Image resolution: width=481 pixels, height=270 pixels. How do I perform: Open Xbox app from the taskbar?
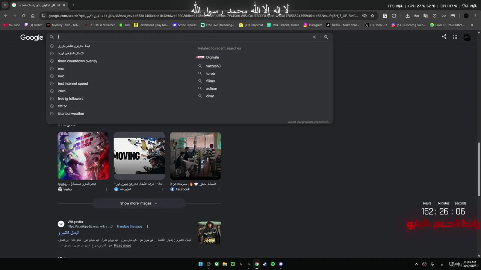click(217, 264)
